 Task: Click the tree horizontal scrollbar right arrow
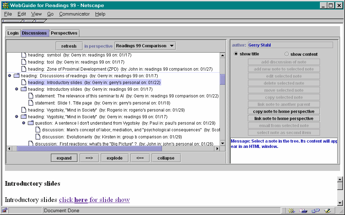[217, 149]
